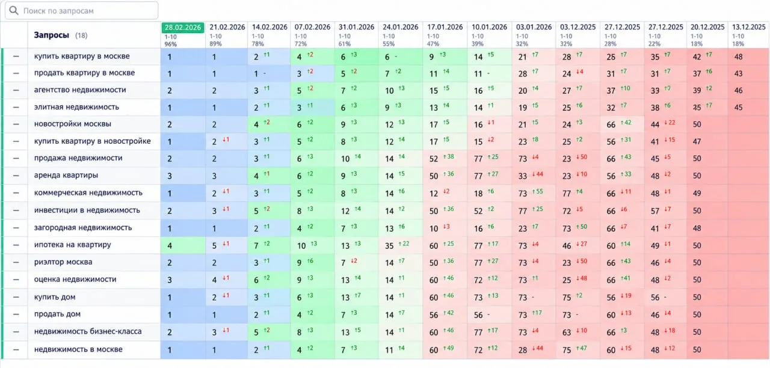Click the 28.02.2026 position cell for 'ипотека на квартиру'
Image resolution: width=770 pixels, height=368 pixels.
(183, 245)
